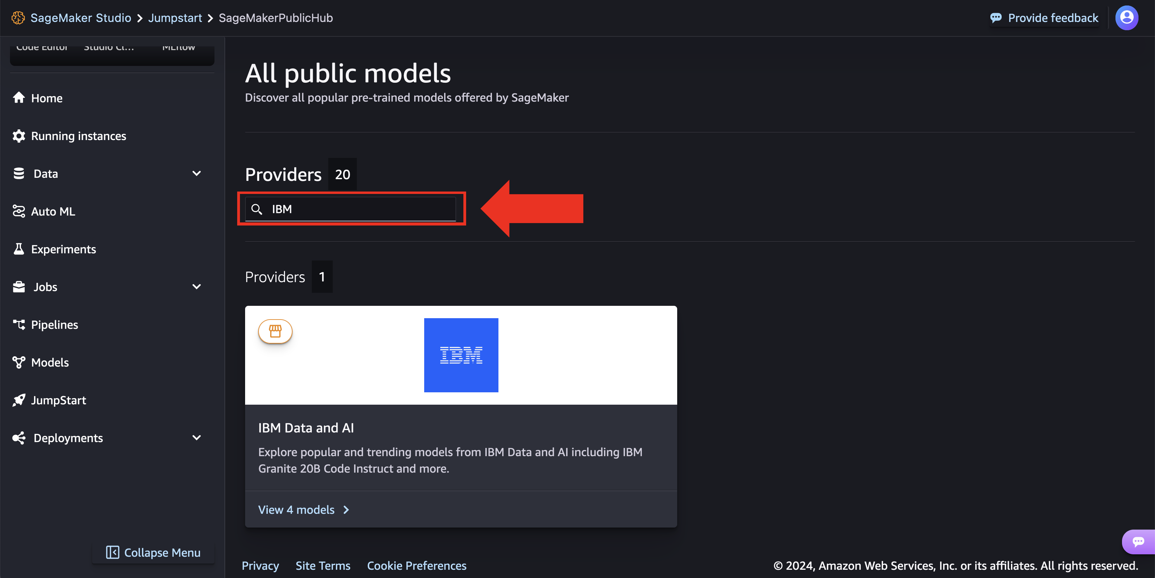Click the Auto ML sidebar icon
This screenshot has width=1155, height=578.
(19, 211)
